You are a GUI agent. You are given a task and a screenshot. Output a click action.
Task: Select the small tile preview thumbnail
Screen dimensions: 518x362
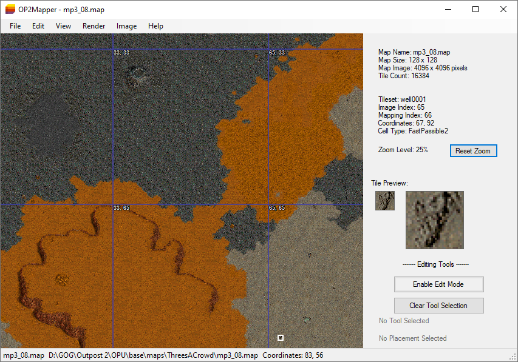pos(385,201)
